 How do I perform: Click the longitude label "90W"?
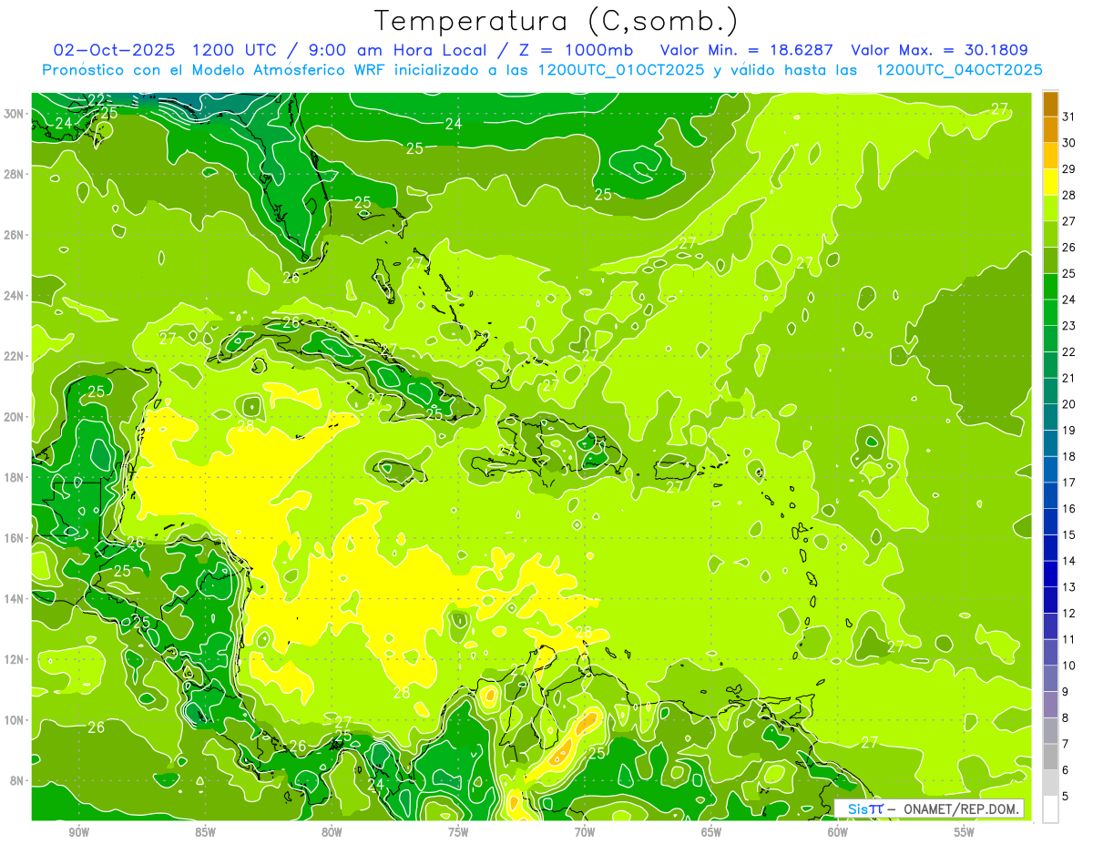click(x=79, y=832)
